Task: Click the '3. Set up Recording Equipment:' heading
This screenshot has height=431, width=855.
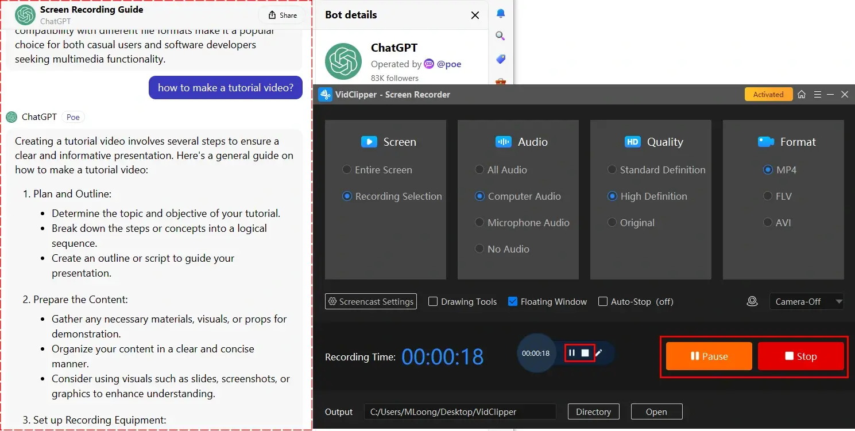Action: (x=94, y=420)
